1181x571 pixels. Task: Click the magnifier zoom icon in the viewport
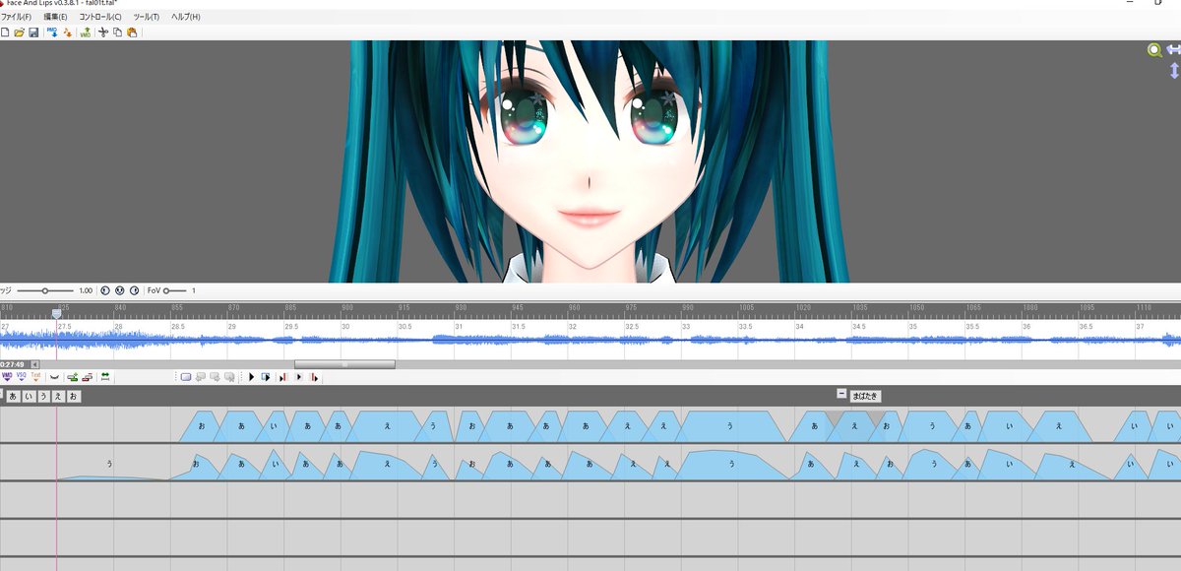[1153, 50]
